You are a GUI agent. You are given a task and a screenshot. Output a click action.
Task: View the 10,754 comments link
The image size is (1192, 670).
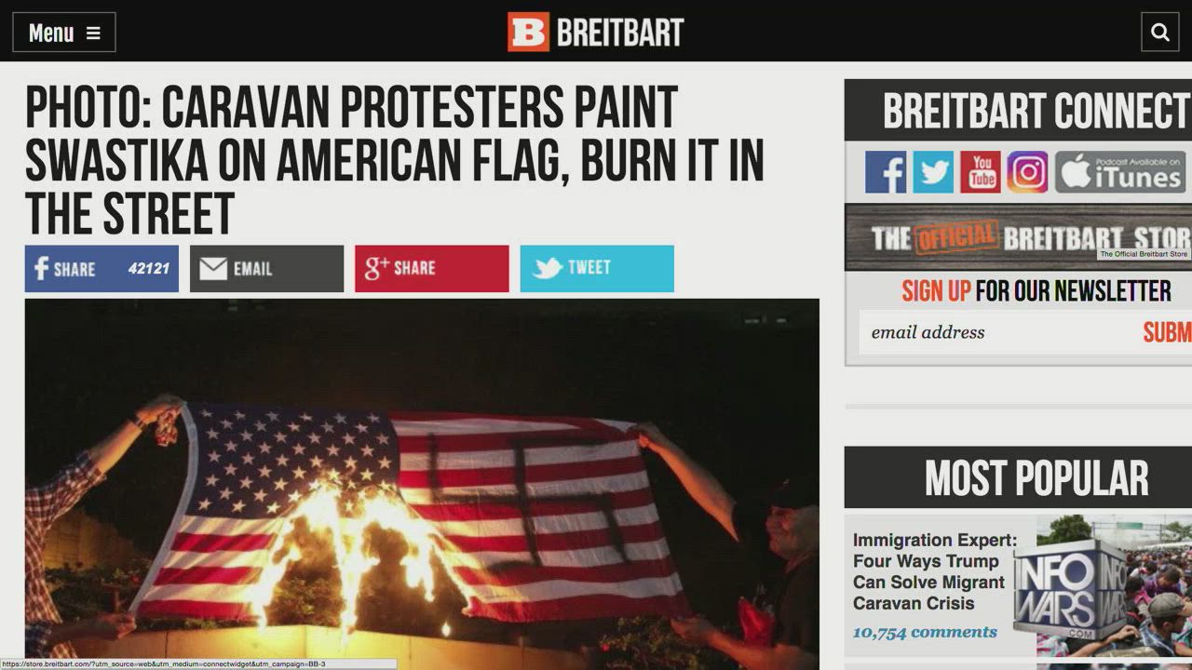[925, 632]
